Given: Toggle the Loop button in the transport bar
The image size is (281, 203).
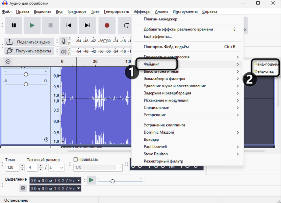Looking at the screenshot, I should 126,25.
